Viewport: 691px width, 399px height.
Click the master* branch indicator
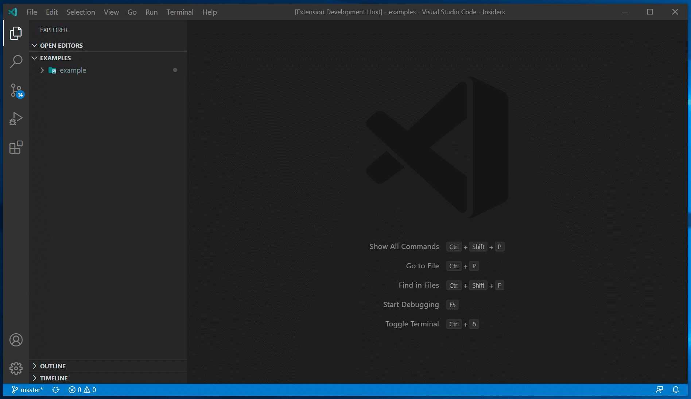(27, 390)
